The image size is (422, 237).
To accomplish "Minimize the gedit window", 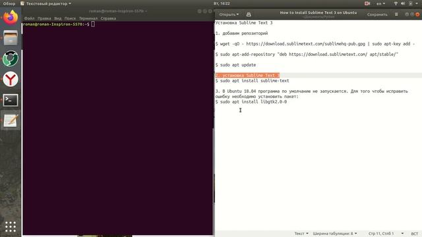I will click(407, 14).
